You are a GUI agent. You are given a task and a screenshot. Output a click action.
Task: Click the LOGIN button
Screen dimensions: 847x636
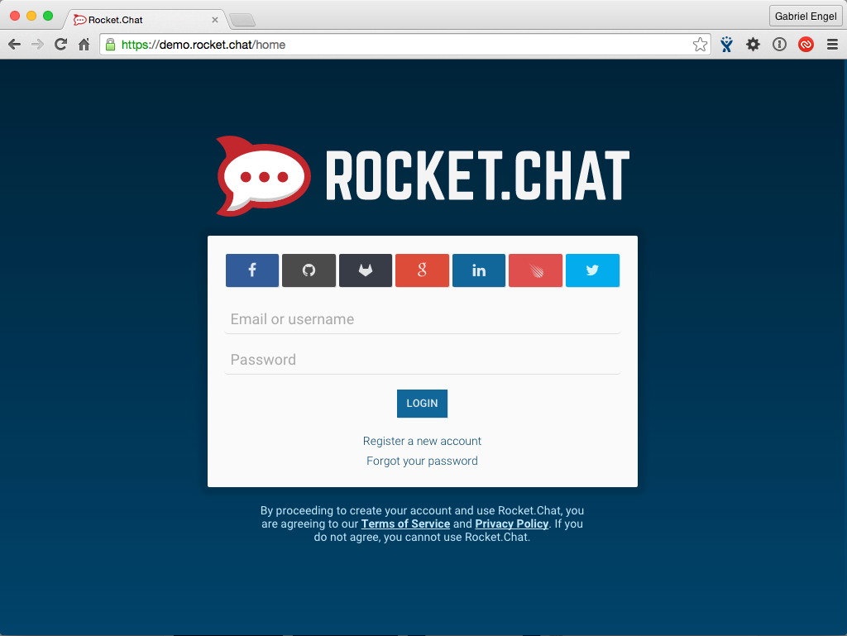click(422, 404)
